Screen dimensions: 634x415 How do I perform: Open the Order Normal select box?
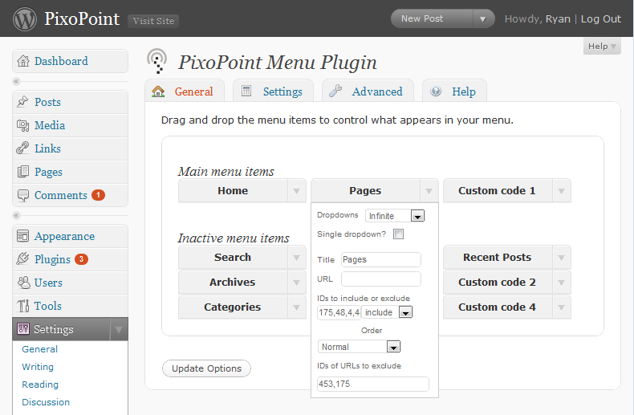click(359, 347)
